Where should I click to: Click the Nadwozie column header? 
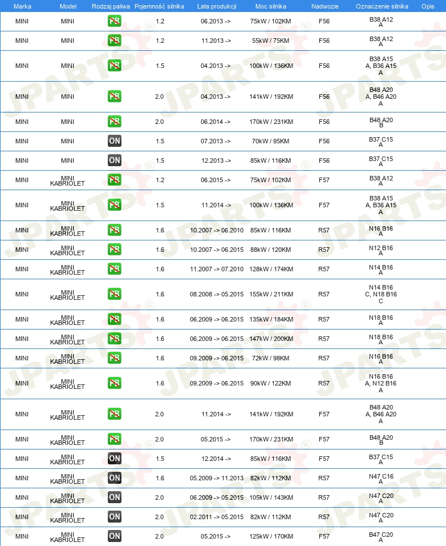(x=325, y=6)
